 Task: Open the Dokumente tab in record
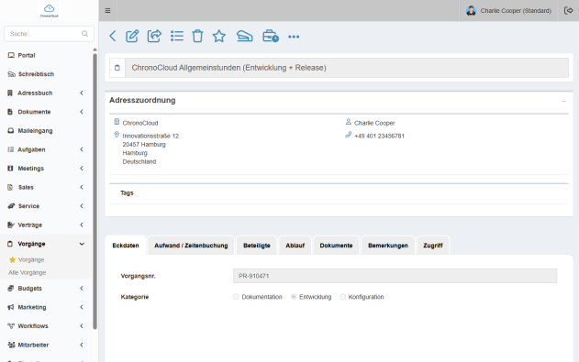tap(336, 246)
